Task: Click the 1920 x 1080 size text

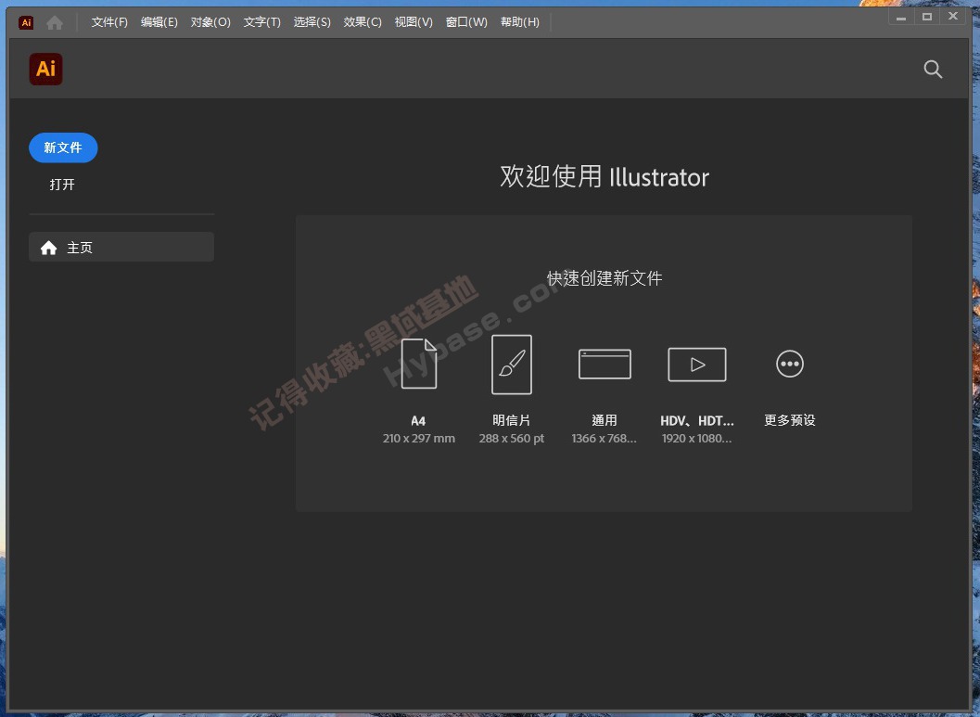Action: point(697,438)
